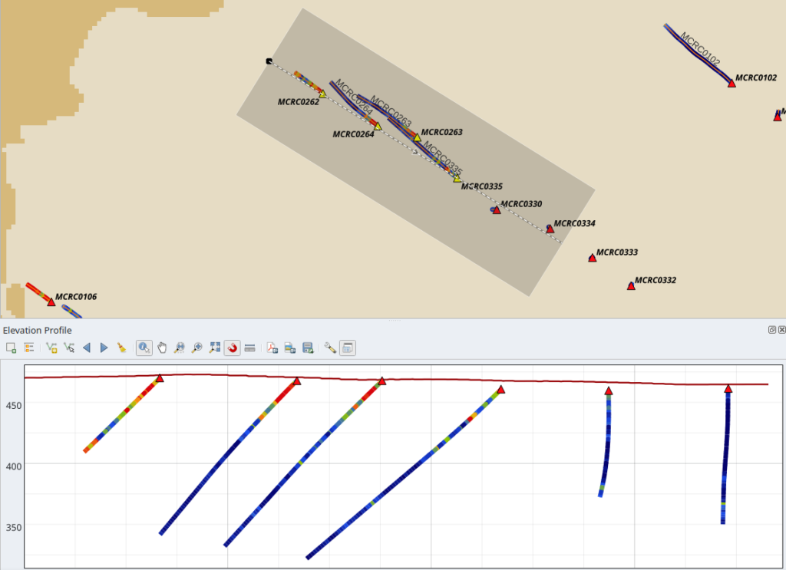This screenshot has width=786, height=570.
Task: Toggle the Identify Features tool
Action: pyautogui.click(x=144, y=348)
